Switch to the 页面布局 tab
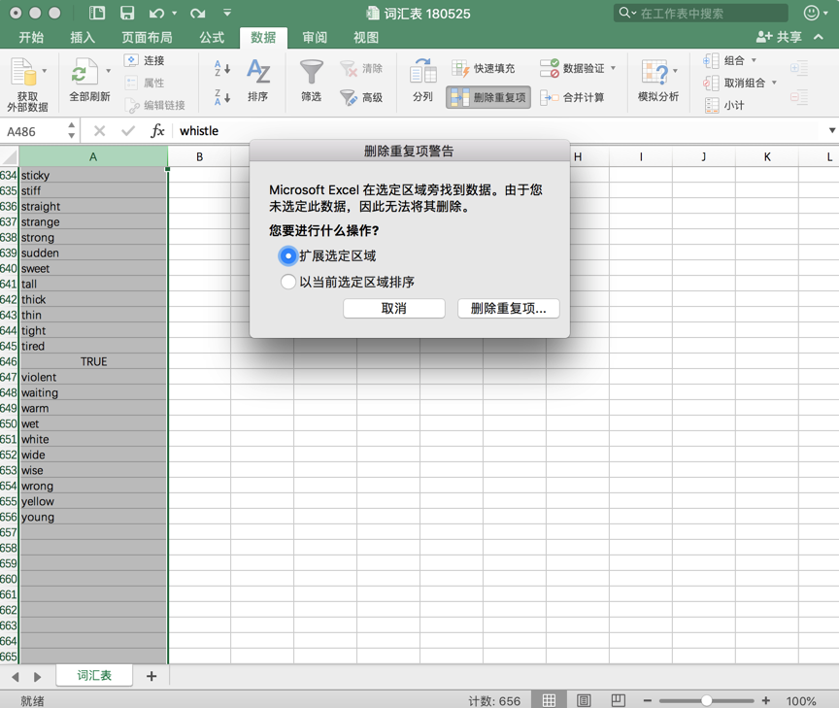The image size is (839, 708). 148,38
